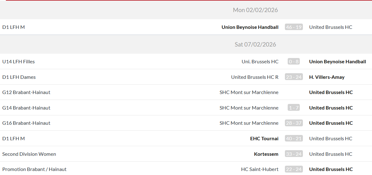The width and height of the screenshot is (372, 175).
Task: Select the Second Division Women competition
Action: click(29, 154)
